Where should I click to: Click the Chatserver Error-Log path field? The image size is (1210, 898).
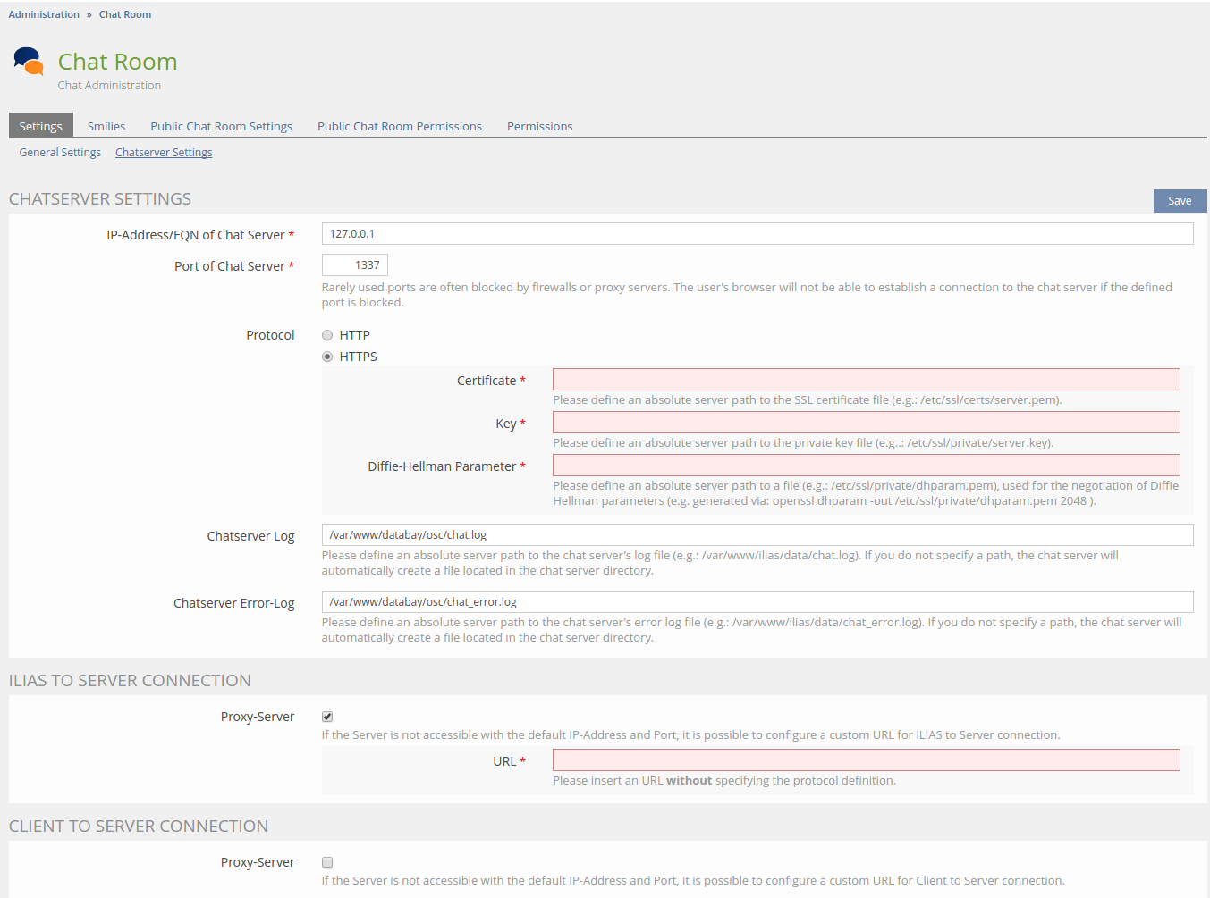pyautogui.click(x=757, y=602)
